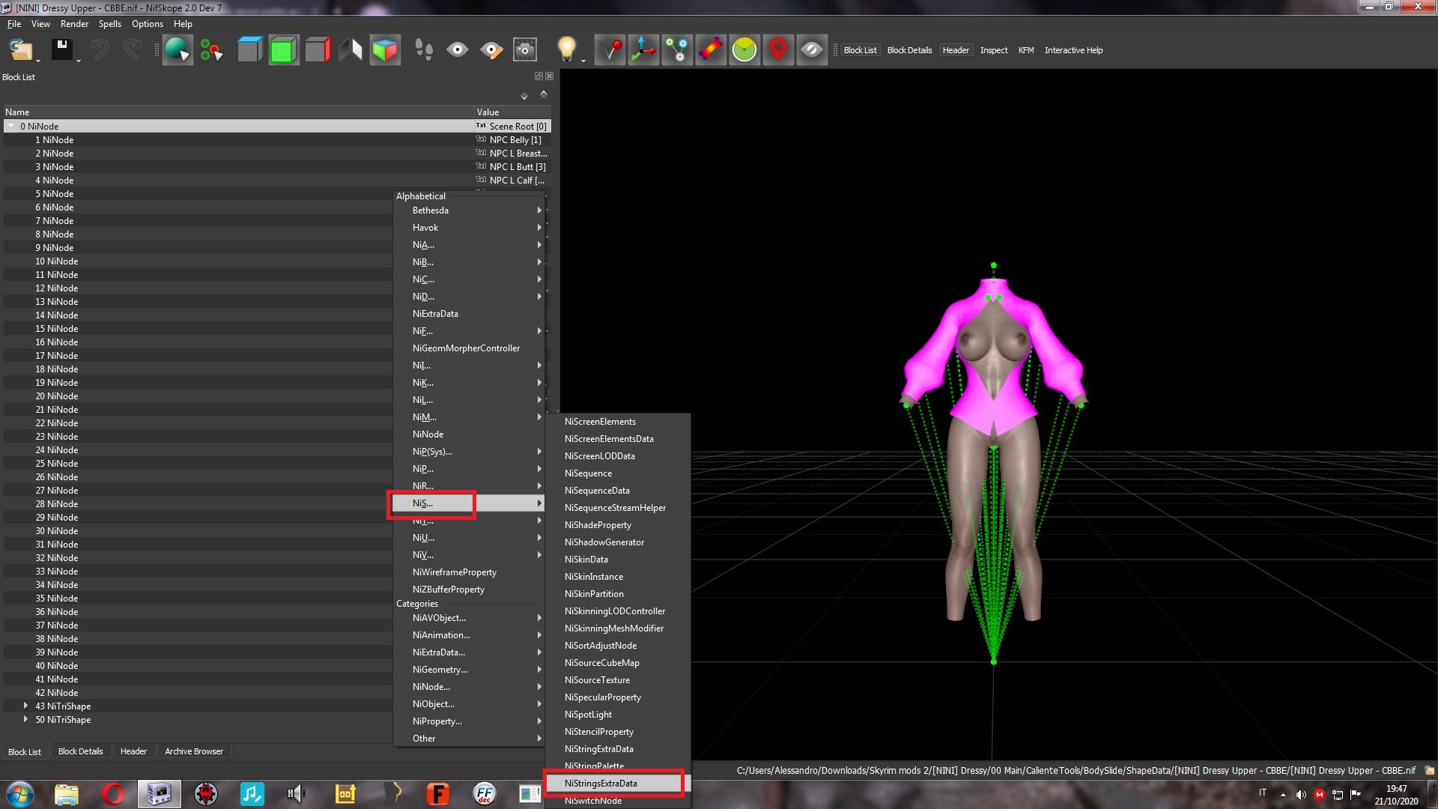Click the walk mode footprints icon
Viewport: 1438px width, 809px height.
coord(424,50)
